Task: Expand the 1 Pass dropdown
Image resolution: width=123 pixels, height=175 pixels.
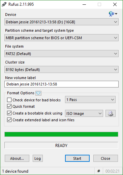Action: pos(90,100)
